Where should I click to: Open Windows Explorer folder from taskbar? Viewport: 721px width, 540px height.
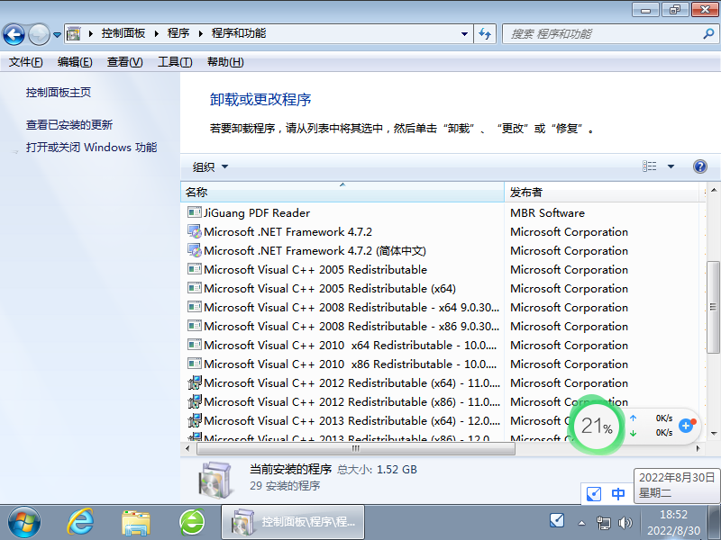tap(136, 523)
